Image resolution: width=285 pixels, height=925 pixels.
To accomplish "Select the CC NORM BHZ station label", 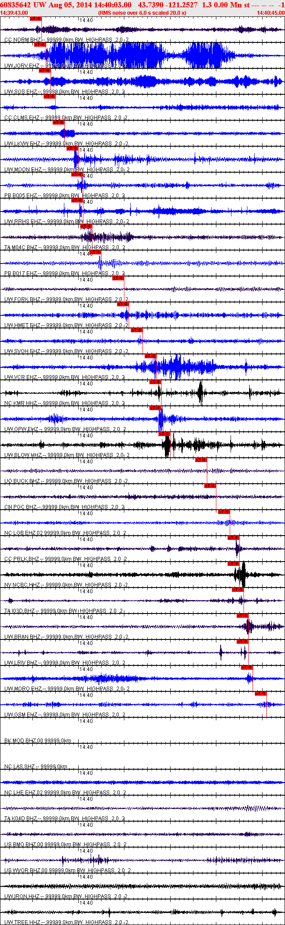I will point(22,40).
